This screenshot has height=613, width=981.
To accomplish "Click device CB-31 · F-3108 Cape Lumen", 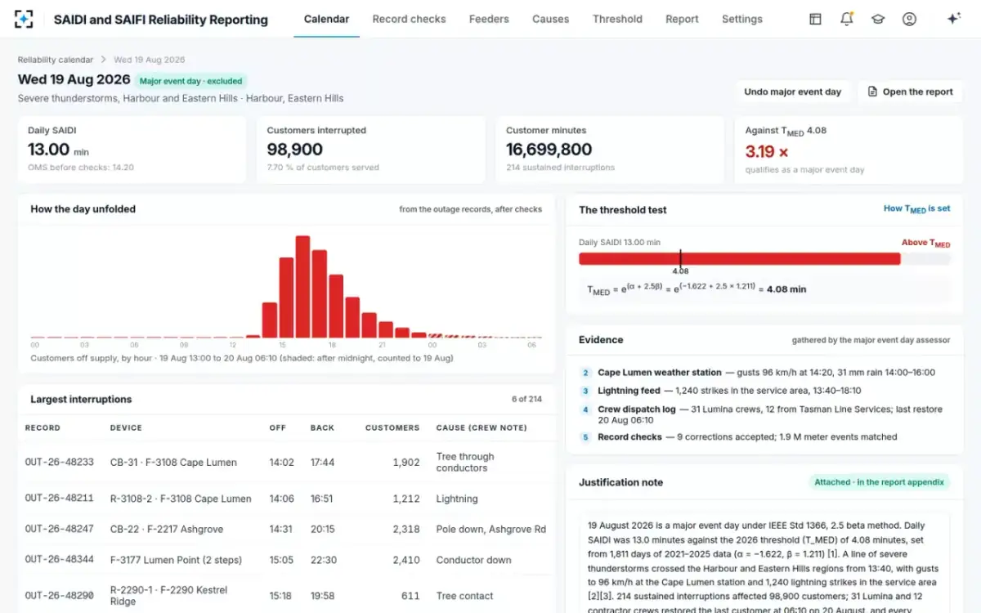I will (x=173, y=463).
